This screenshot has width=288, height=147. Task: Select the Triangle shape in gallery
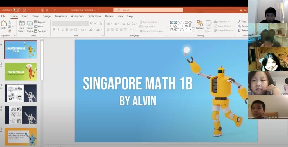[175, 26]
